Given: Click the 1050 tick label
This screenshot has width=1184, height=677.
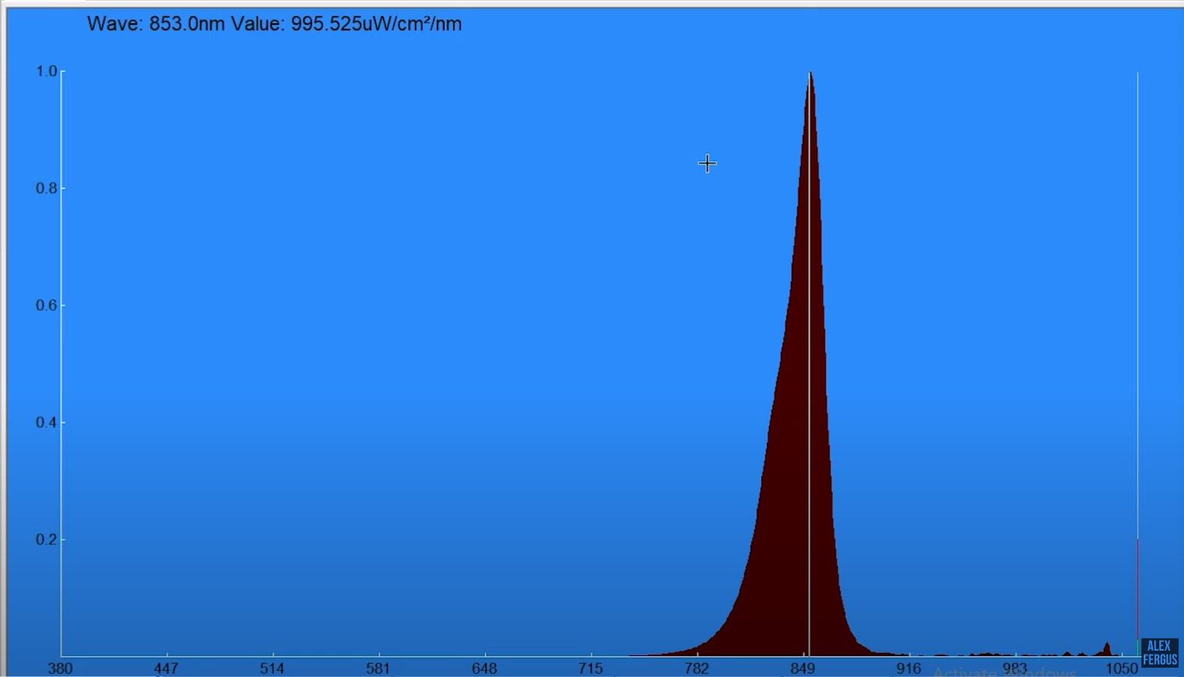Looking at the screenshot, I should pyautogui.click(x=1121, y=668).
